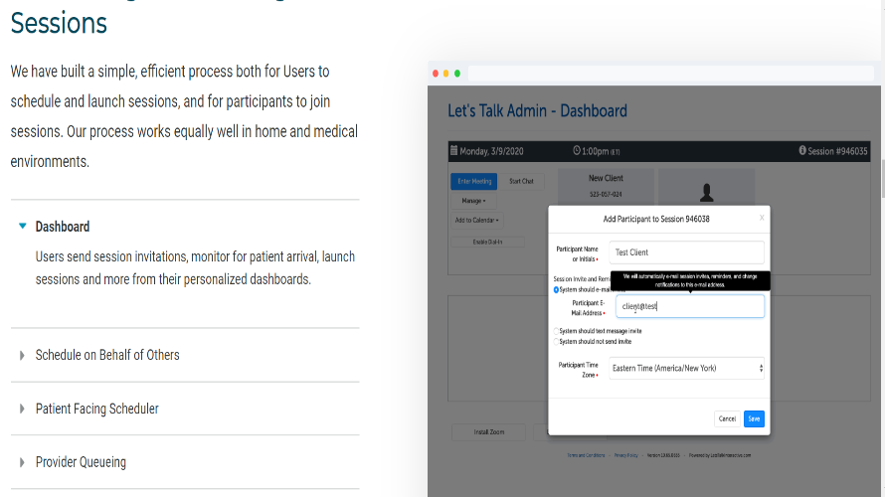Screen dimensions: 885x497
Task: Click the mock browser address bar
Action: [x=671, y=74]
